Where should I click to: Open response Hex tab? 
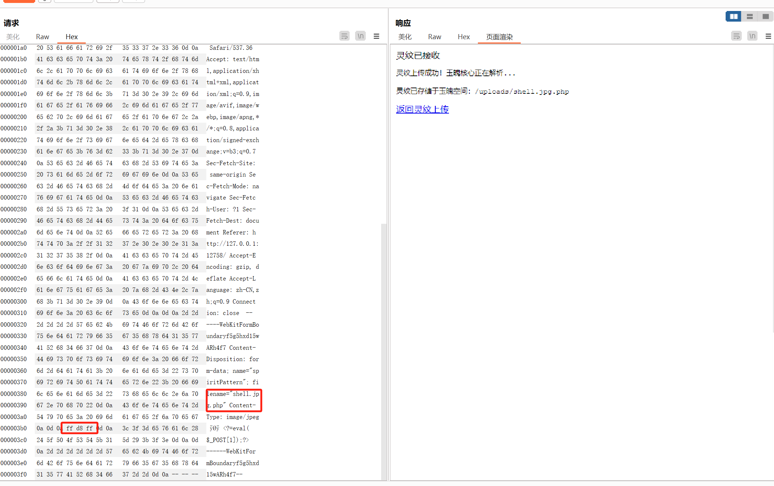464,37
